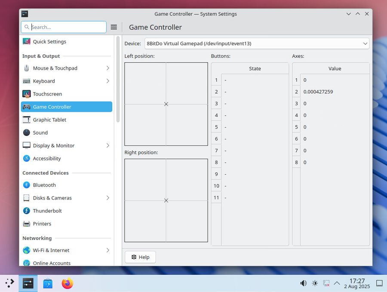Select Bluetooth in the sidebar
387x292 pixels.
(x=66, y=185)
